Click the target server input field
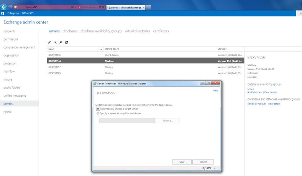Screen dimensions: 302x176 tap(127, 121)
